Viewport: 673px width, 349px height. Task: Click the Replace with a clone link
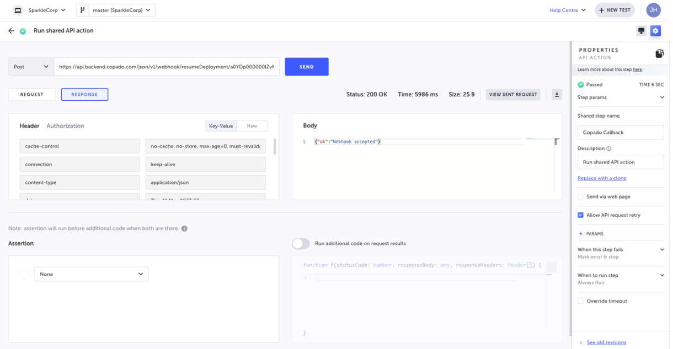pyautogui.click(x=602, y=178)
